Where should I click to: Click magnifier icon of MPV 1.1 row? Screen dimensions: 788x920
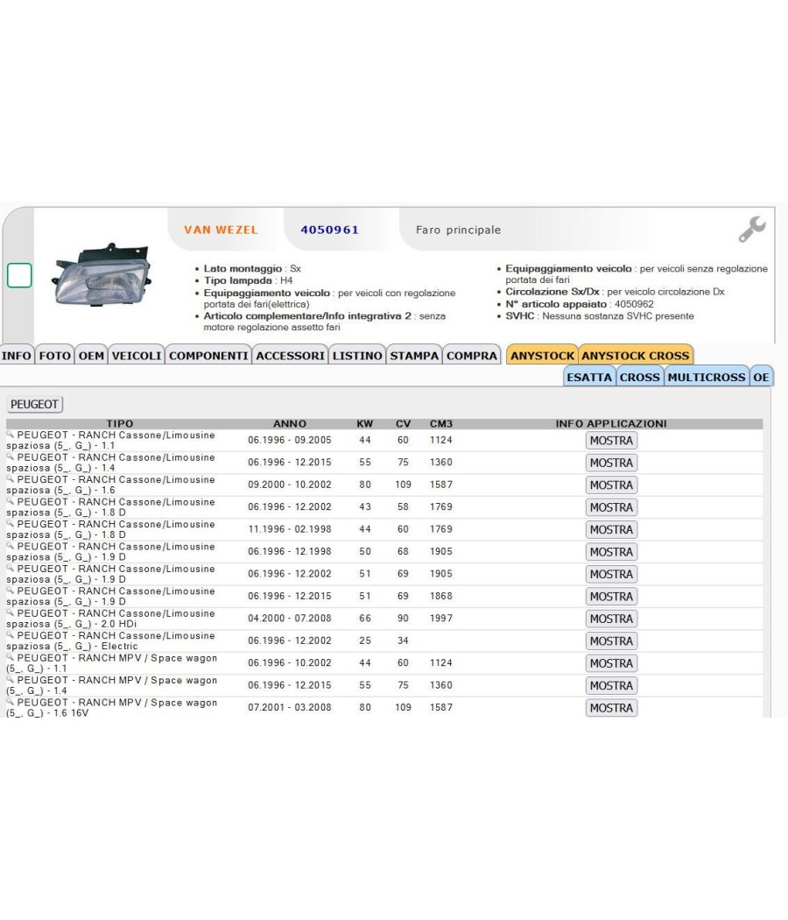point(10,657)
